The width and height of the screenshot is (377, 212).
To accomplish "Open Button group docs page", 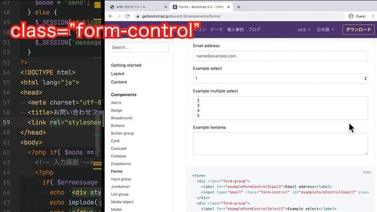I will click(122, 133).
